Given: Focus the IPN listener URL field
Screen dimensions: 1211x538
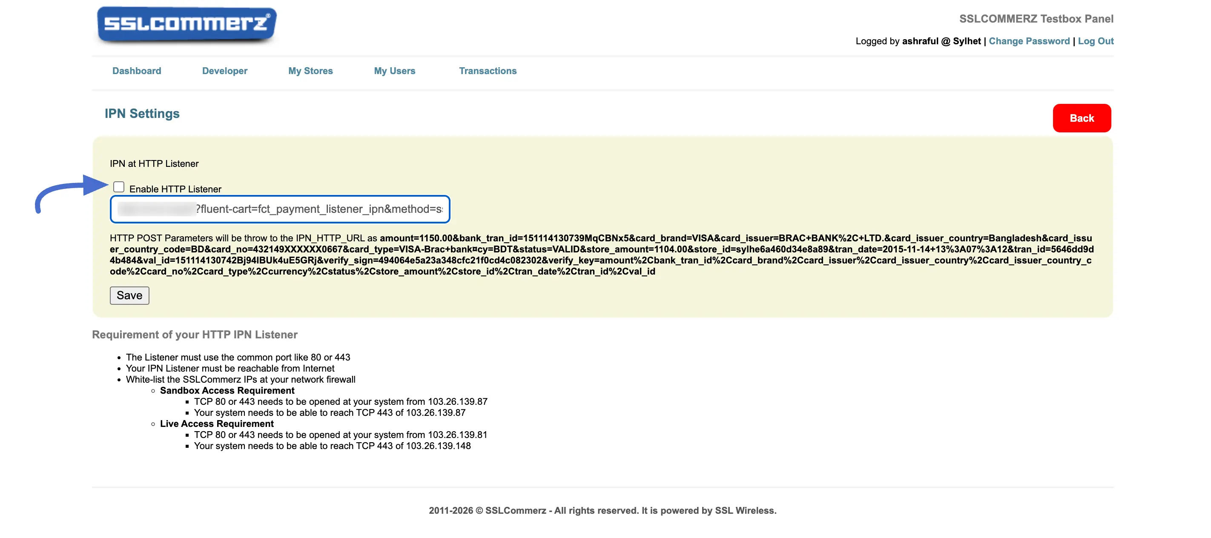Looking at the screenshot, I should point(280,209).
